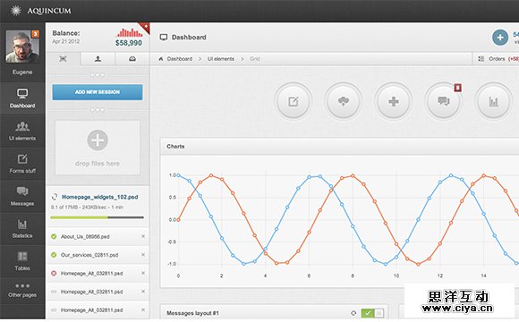Open UI elements section in sidebar
The image size is (519, 322).
22,131
